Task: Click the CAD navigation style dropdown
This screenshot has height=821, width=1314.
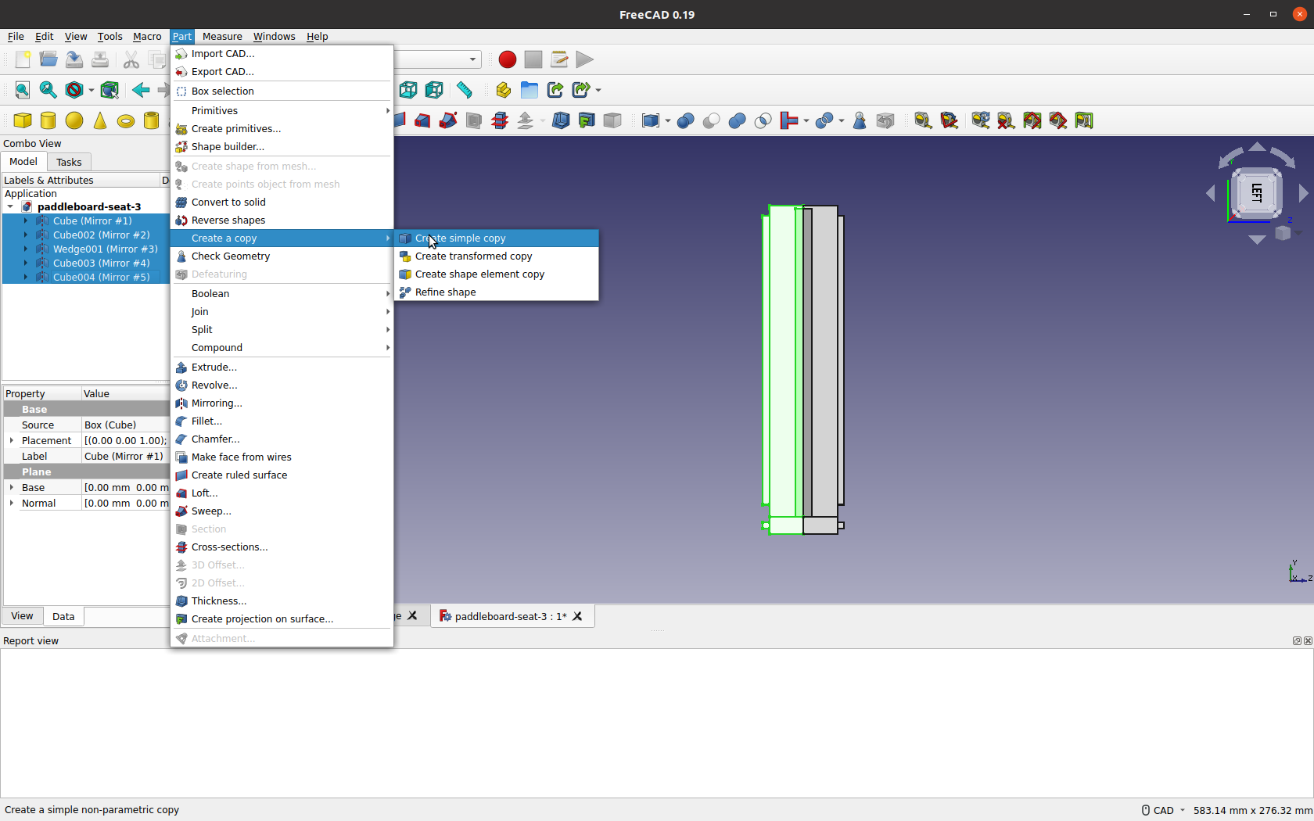Action: coord(1161,810)
